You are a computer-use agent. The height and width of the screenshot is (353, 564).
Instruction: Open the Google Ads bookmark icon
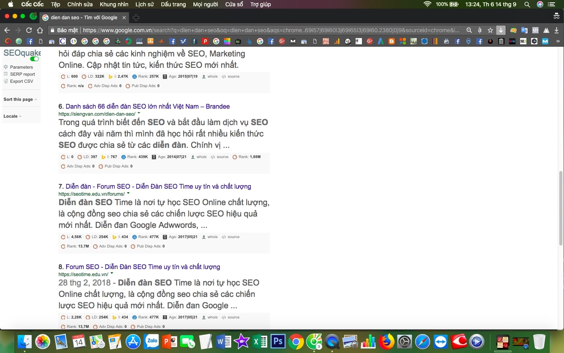click(x=380, y=41)
